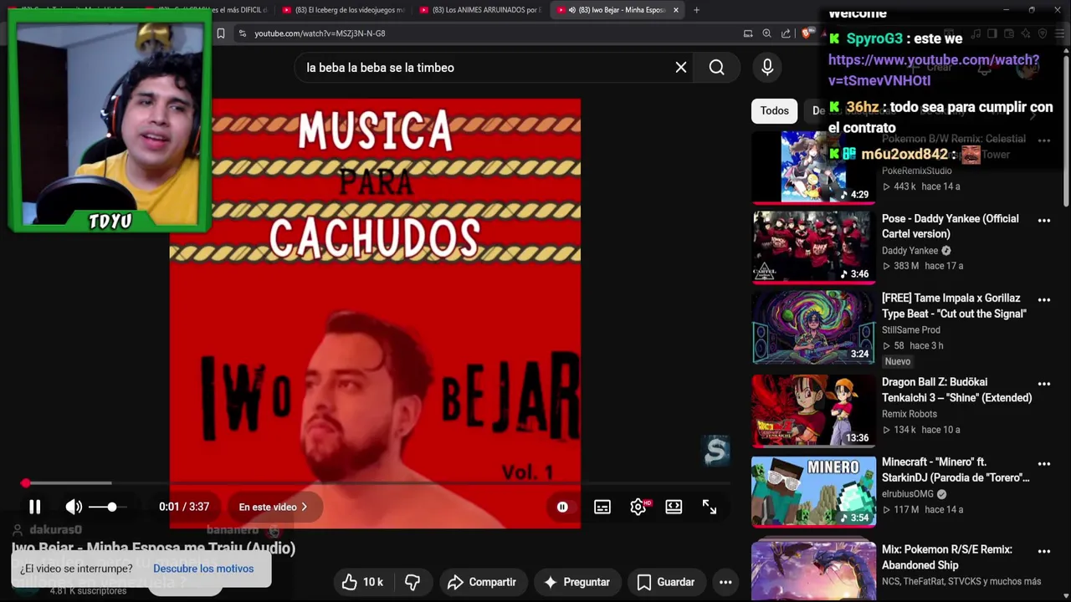
Task: Open options menu for Minecraft Minero video
Action: click(x=1044, y=463)
